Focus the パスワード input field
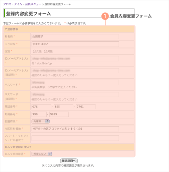The height and width of the screenshot is (172, 169). (75, 83)
